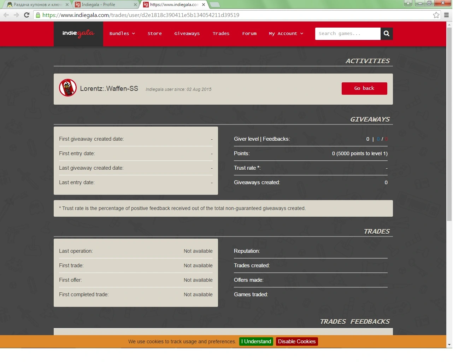Click the green padlock security icon
This screenshot has height=362, width=453.
(38, 15)
